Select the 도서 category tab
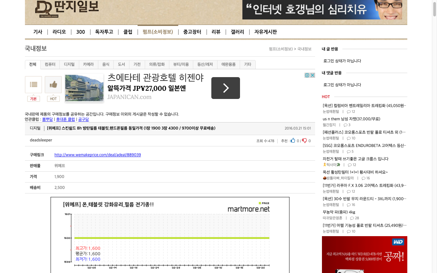Viewport: 437px width, 273px height. (122, 64)
